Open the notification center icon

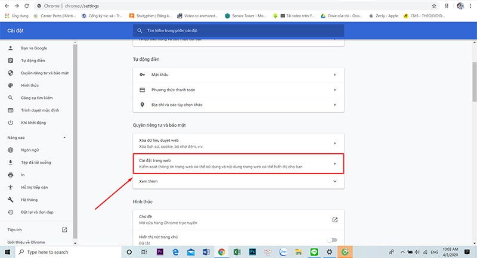[x=467, y=252]
